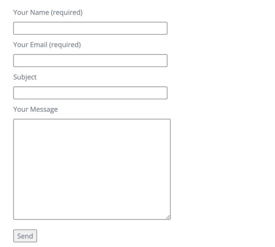Focus the Your Name input field
This screenshot has height=247, width=275.
pos(90,28)
